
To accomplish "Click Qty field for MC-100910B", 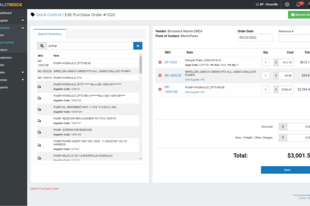I will [x=266, y=90].
